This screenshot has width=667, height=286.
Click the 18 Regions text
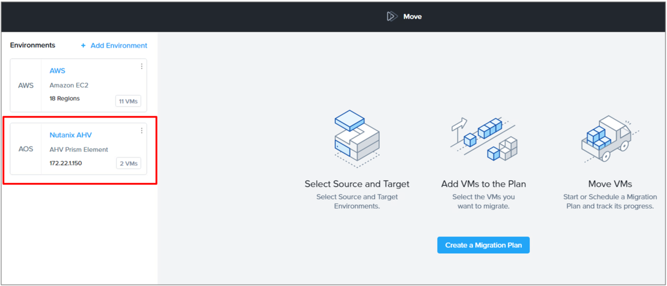[x=64, y=99]
